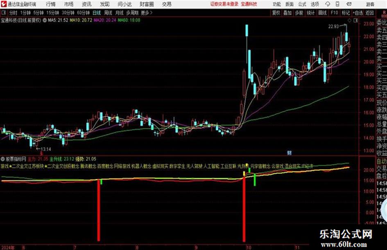Switch to 5分钟 chart period
The image size is (387, 250).
click(38, 13)
